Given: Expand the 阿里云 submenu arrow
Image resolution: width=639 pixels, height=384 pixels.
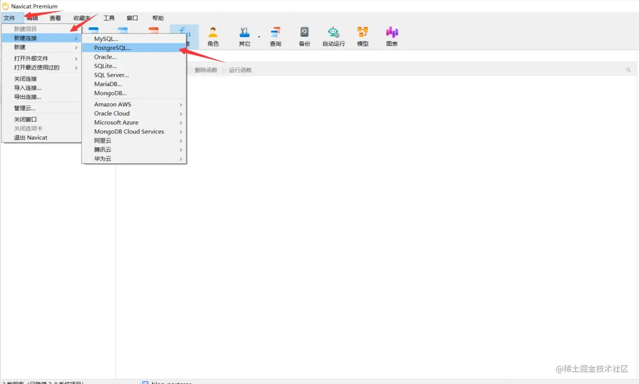Looking at the screenshot, I should 181,141.
